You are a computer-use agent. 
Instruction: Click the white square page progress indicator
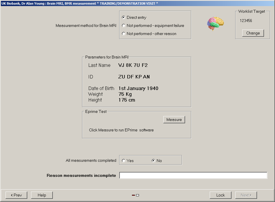(x=137, y=195)
